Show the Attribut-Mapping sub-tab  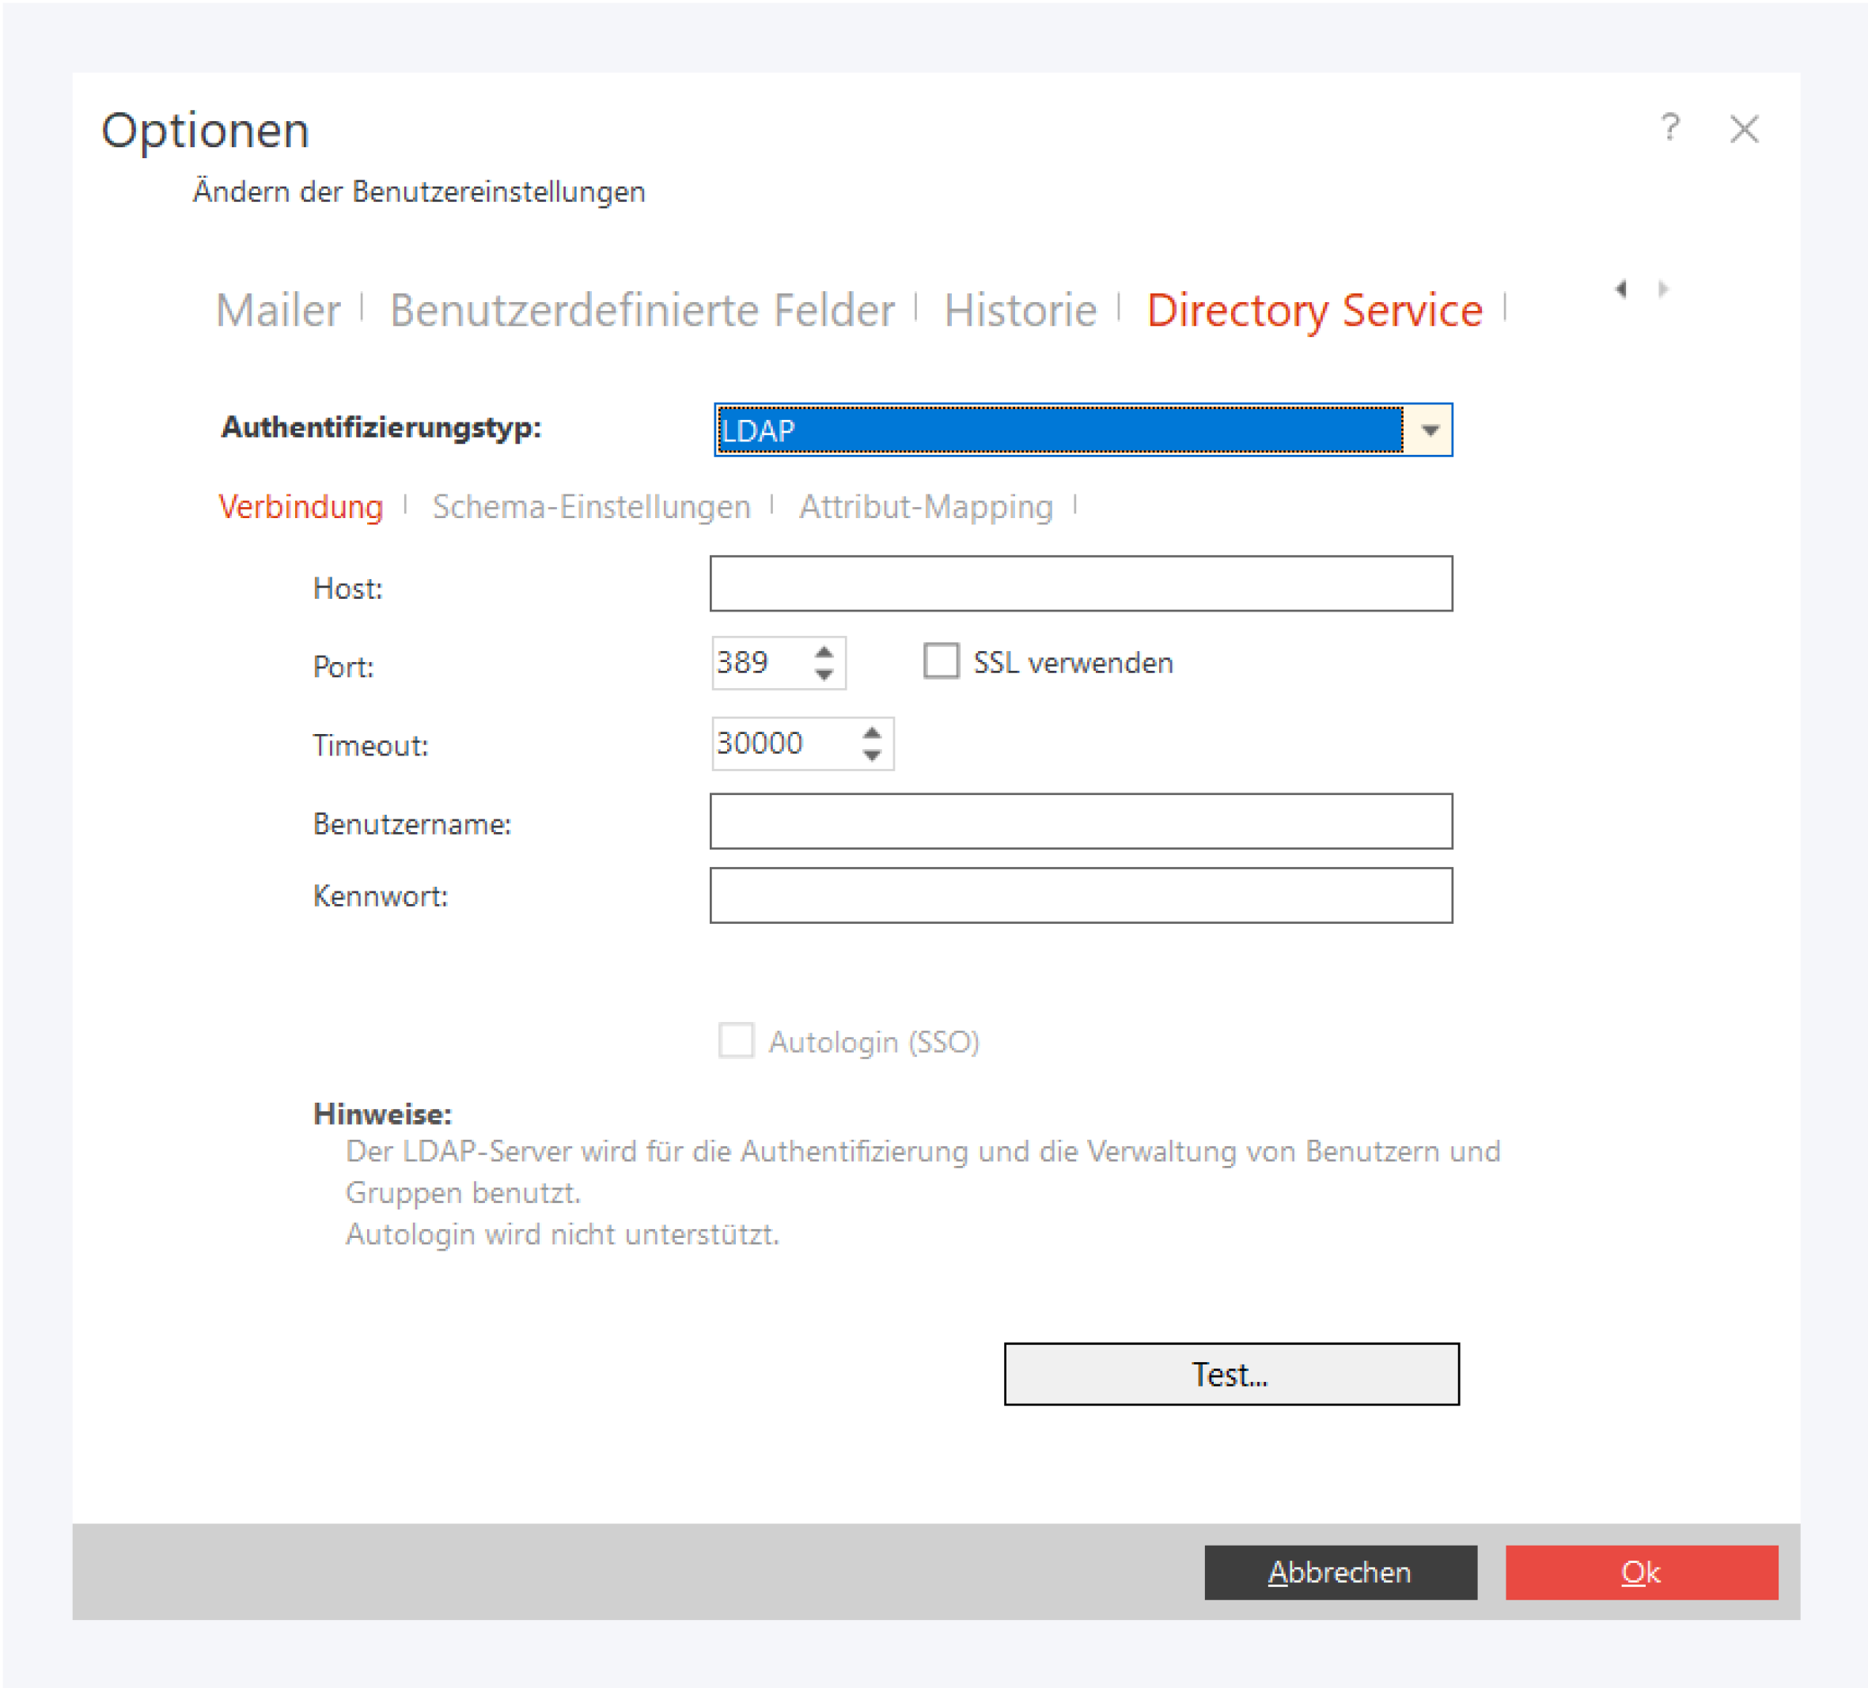click(x=925, y=507)
